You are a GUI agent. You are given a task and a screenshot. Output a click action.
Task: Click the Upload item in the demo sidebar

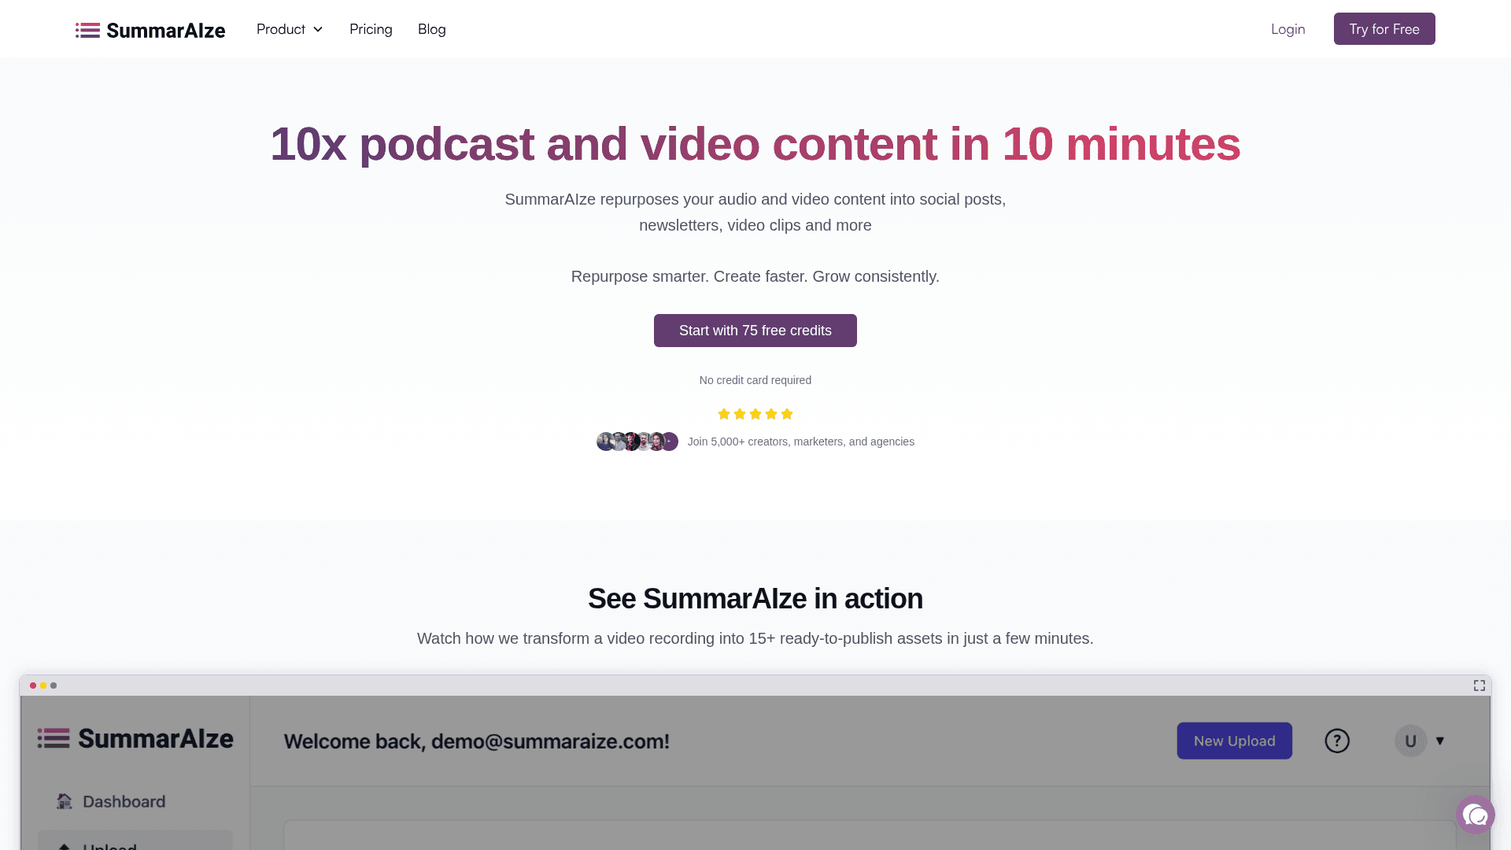(x=110, y=846)
